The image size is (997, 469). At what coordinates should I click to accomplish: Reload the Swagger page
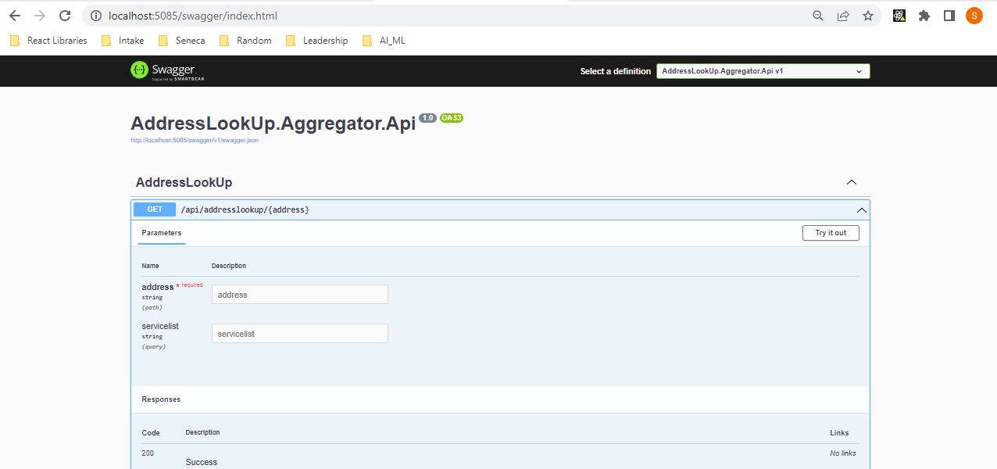(65, 16)
